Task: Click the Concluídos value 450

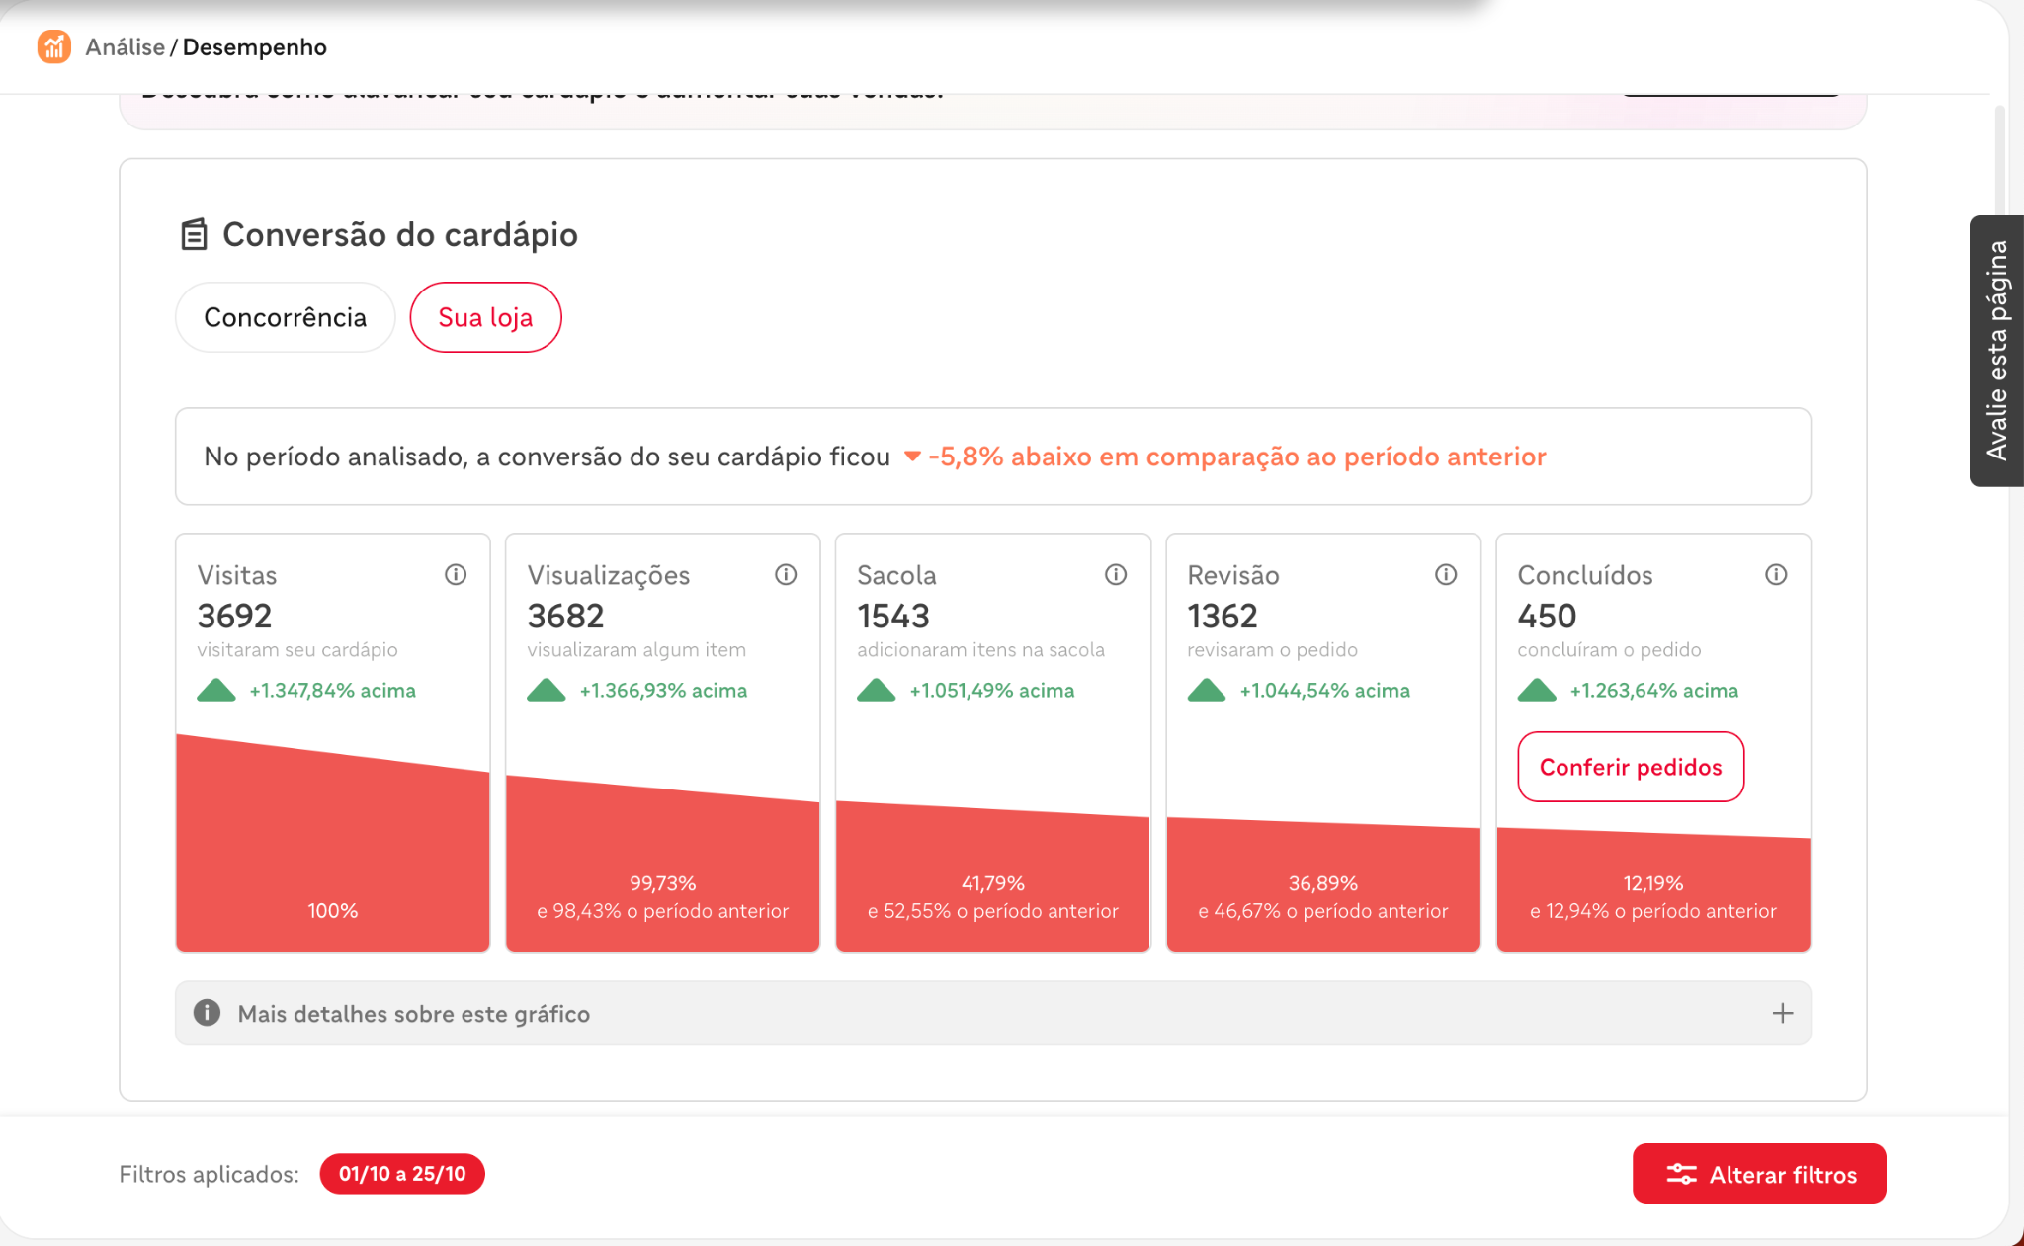Action: [1547, 616]
